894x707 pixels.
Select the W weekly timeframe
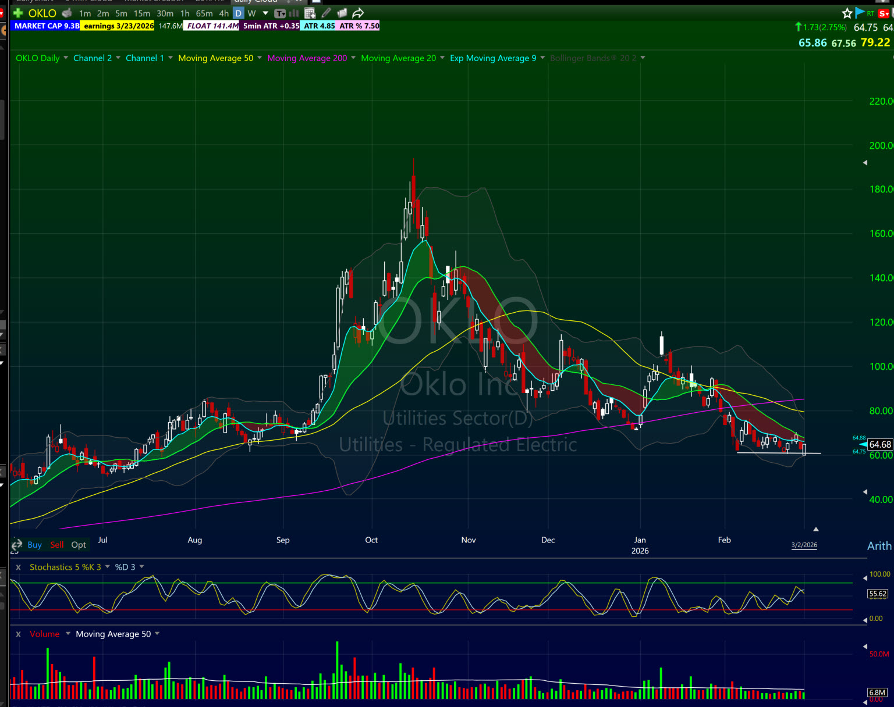pos(251,13)
